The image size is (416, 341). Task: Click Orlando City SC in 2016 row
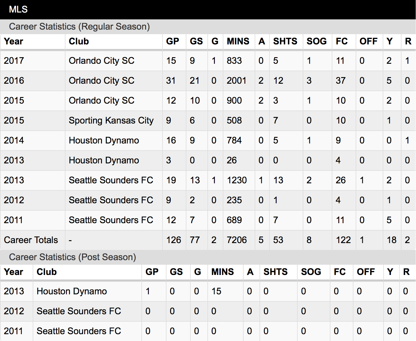pos(102,81)
